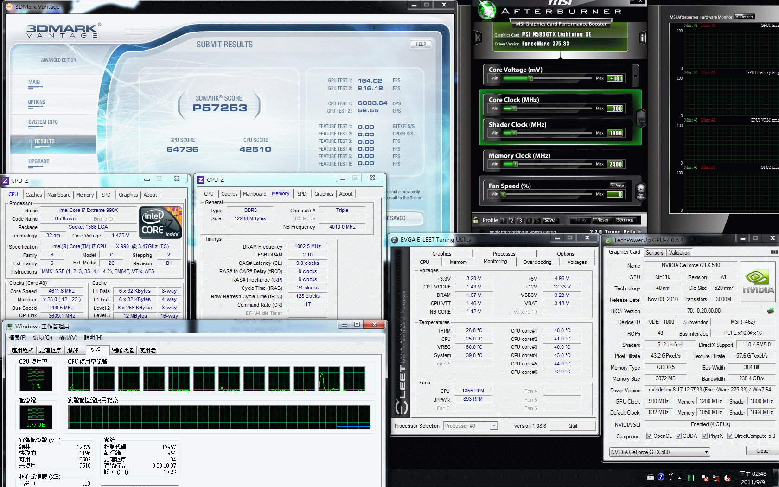Click the GPU-Z BIOS save chip icon
This screenshot has height=487, width=779.
point(771,310)
